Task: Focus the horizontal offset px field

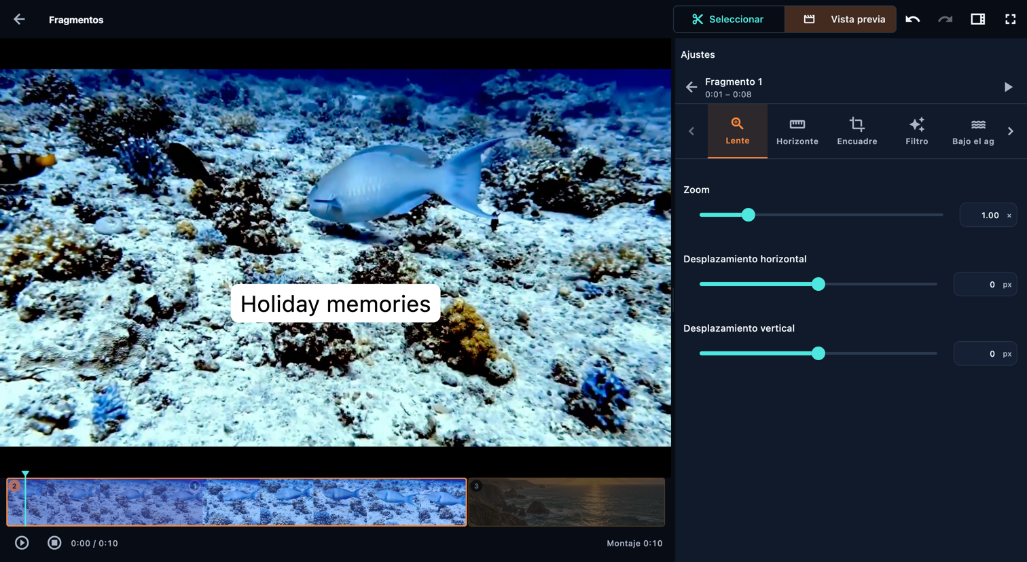Action: pyautogui.click(x=986, y=285)
